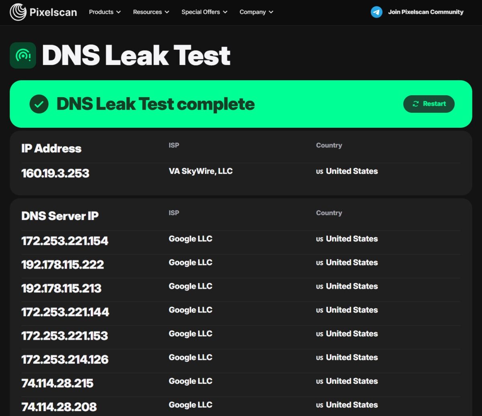Click the DNS Leak Test complete message
The width and height of the screenshot is (482, 416).
coord(155,104)
